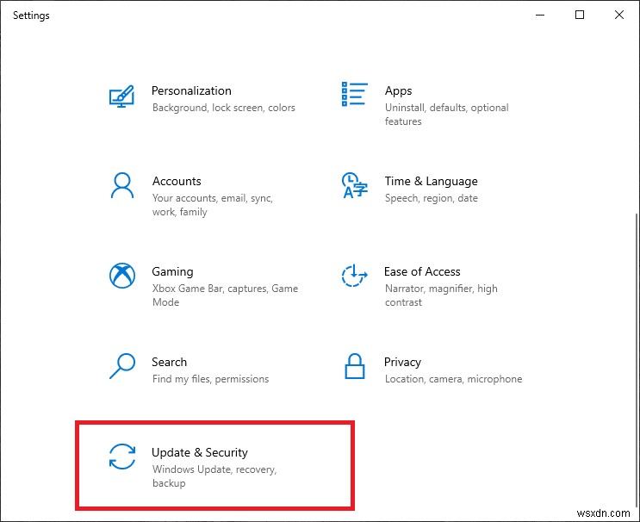Open Update & Security text label
This screenshot has width=640, height=522.
pyautogui.click(x=200, y=452)
